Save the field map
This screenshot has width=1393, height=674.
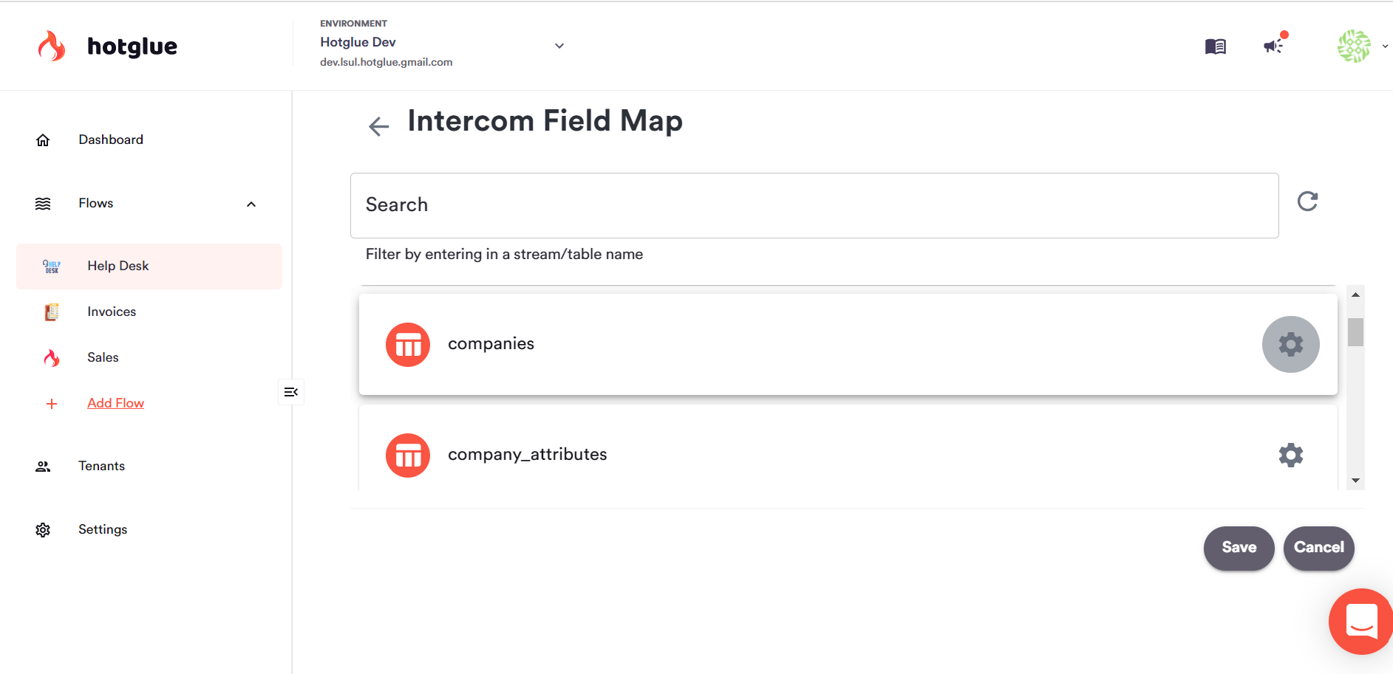[1239, 548]
